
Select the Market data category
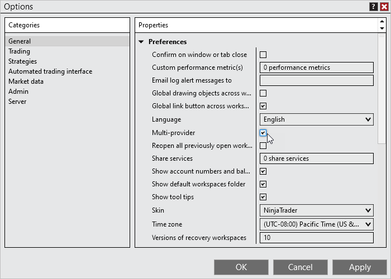[67, 81]
